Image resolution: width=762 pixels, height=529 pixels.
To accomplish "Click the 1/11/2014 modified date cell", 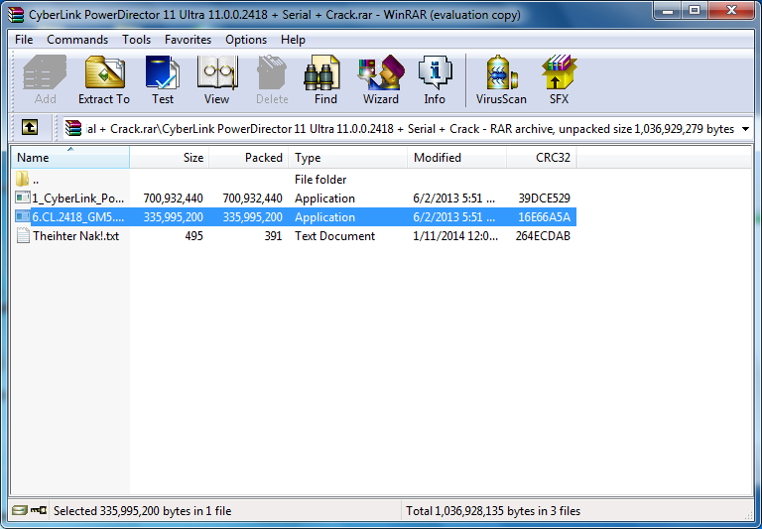I will 455,236.
